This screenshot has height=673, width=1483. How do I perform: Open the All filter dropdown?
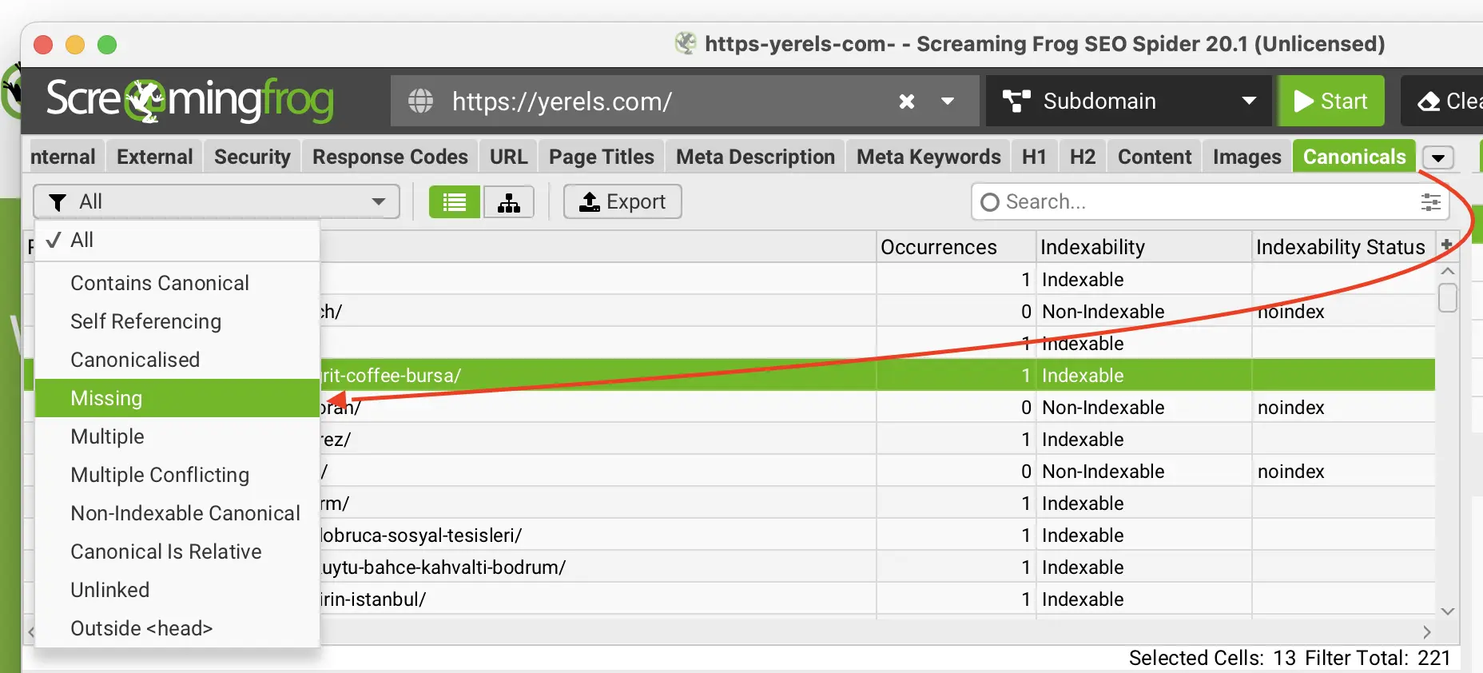(x=217, y=201)
